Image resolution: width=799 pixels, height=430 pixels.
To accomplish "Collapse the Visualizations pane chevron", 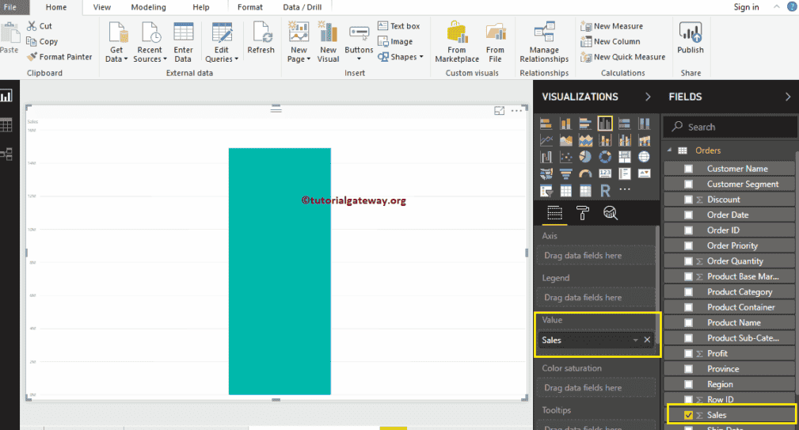I will [648, 97].
